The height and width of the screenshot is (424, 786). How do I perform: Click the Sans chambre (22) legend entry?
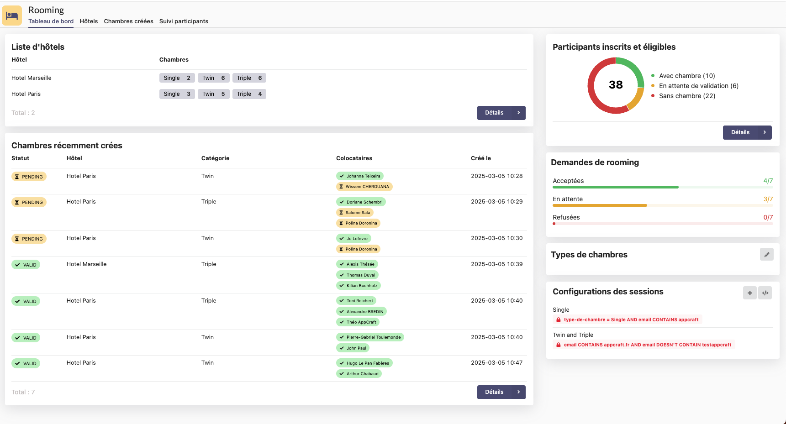[x=686, y=96]
